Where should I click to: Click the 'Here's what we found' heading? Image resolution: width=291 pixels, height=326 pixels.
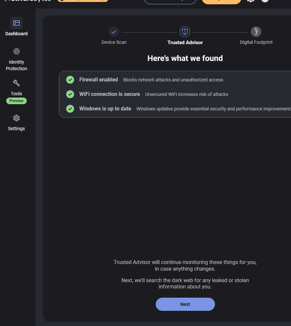click(185, 58)
